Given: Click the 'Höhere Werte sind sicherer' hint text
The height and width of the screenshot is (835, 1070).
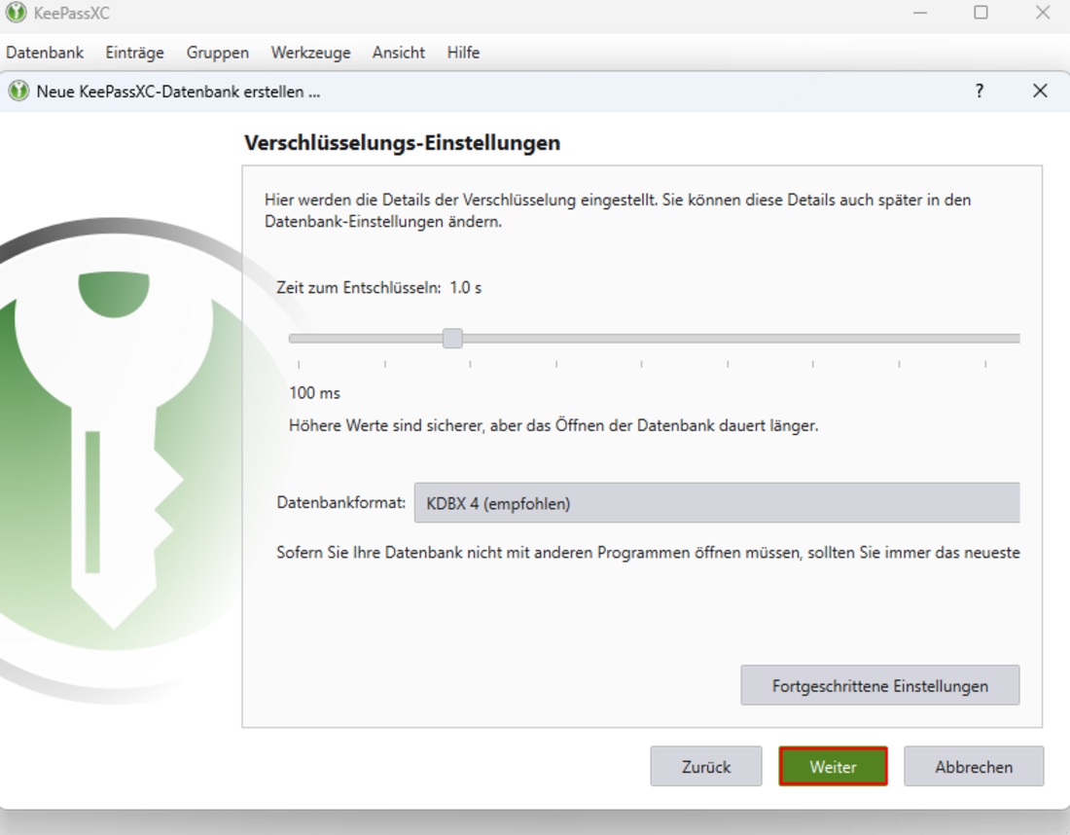Looking at the screenshot, I should [553, 425].
